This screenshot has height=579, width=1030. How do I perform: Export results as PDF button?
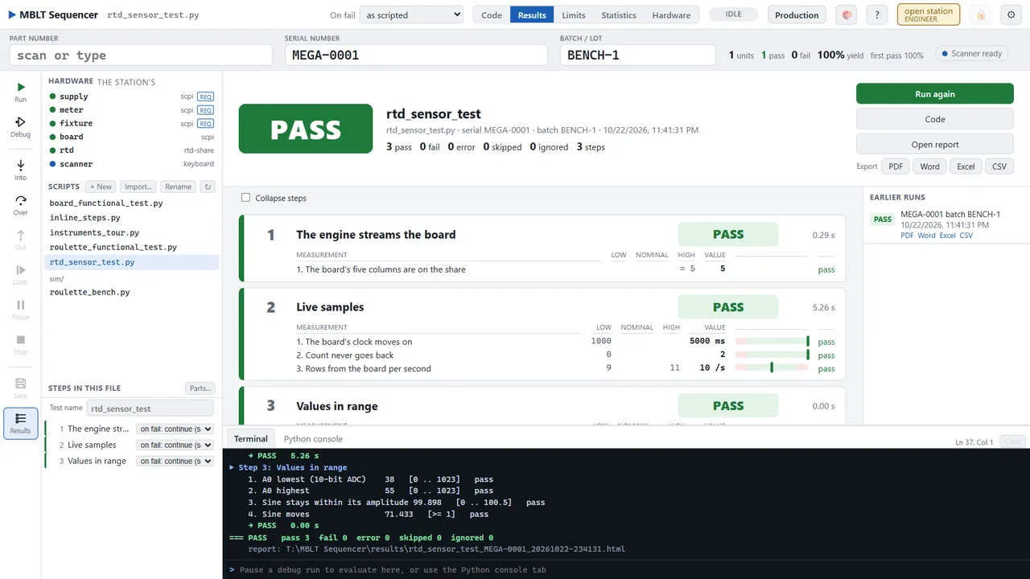click(895, 166)
